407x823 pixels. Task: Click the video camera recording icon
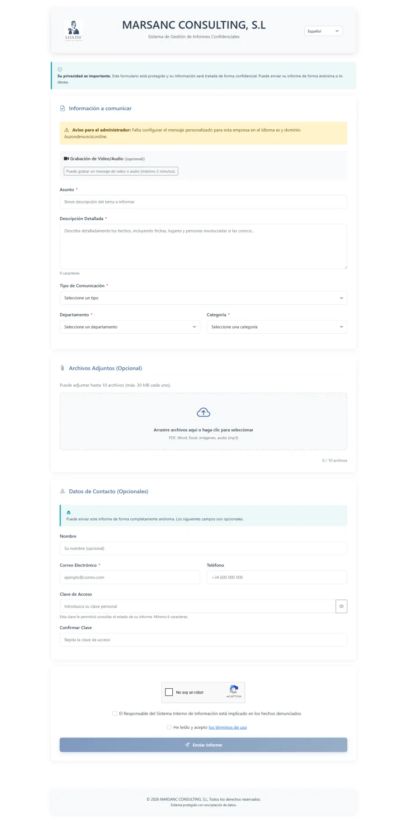click(66, 159)
